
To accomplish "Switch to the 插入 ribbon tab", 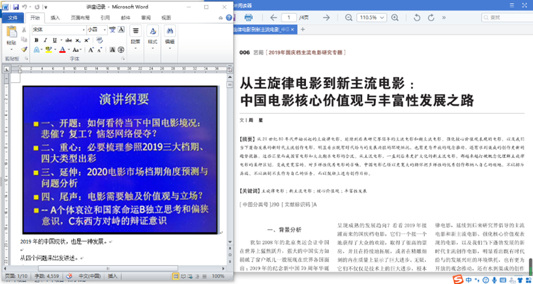I will tap(55, 18).
